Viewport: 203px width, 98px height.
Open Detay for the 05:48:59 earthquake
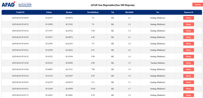tap(189, 18)
